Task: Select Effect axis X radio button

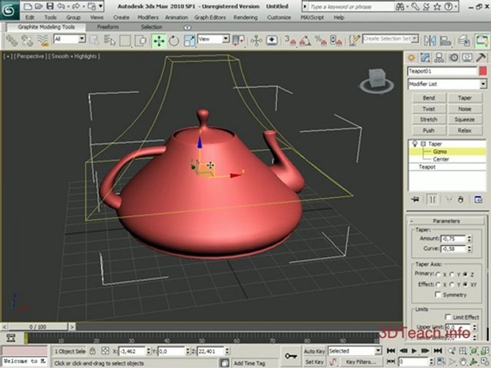Action: coord(438,285)
